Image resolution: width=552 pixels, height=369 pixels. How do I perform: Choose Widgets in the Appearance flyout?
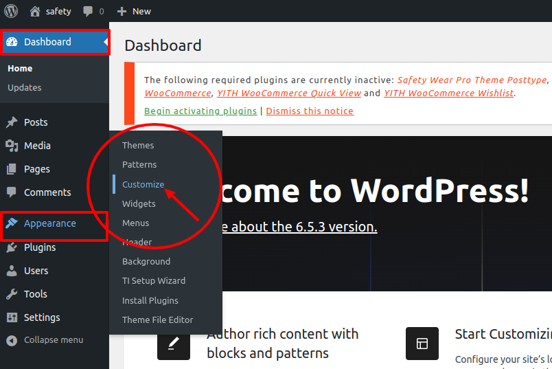click(x=139, y=203)
